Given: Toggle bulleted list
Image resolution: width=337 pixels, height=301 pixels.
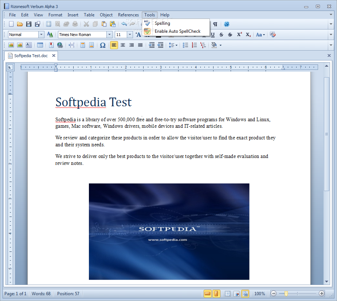Looking at the screenshot, I should tap(185, 45).
